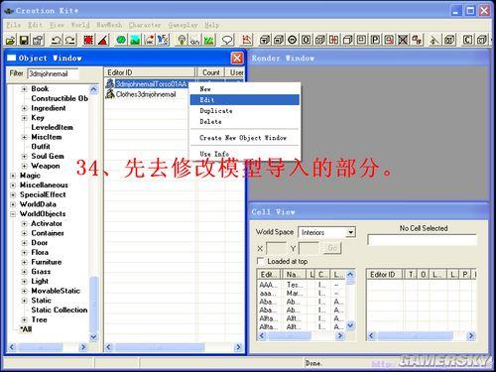This screenshot has width=496, height=372.
Task: Click the Filter text field
Action: point(53,73)
